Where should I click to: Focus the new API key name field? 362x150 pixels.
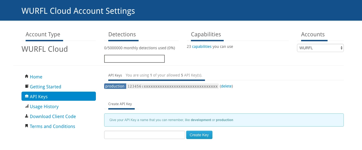pos(145,135)
